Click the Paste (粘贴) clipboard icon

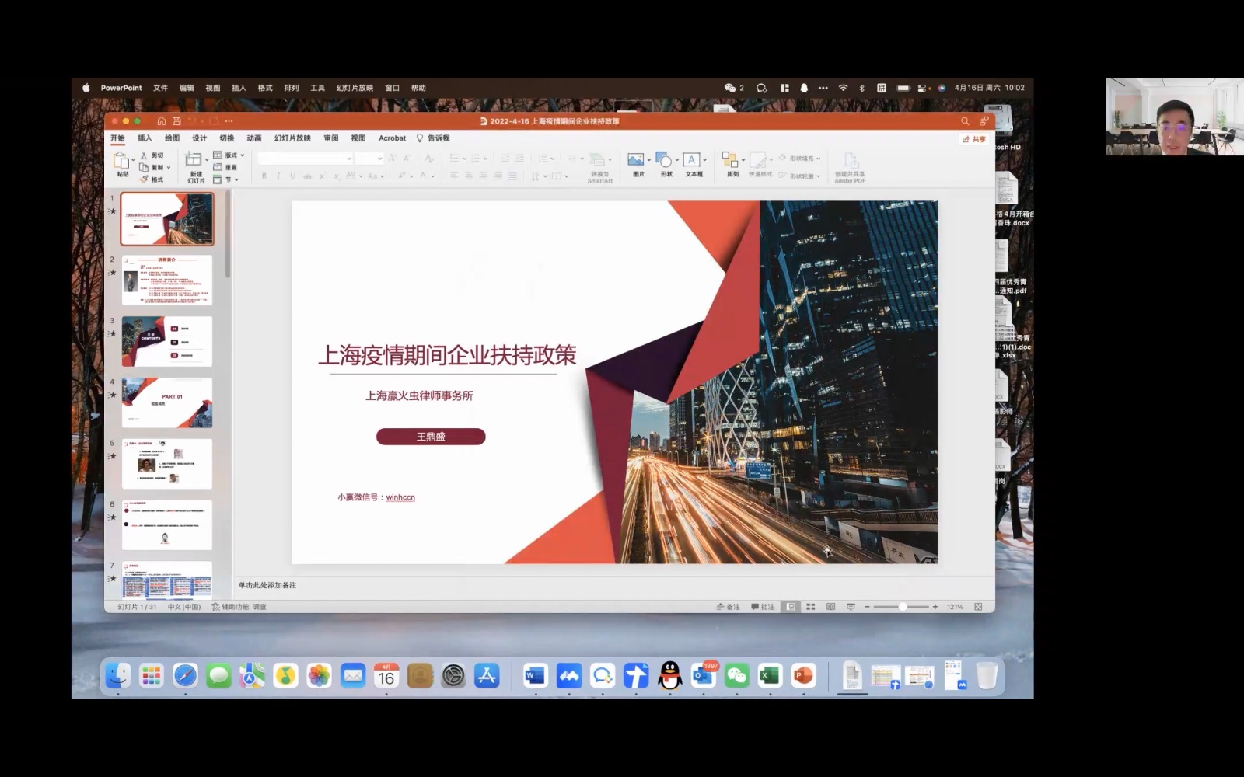coord(121,161)
